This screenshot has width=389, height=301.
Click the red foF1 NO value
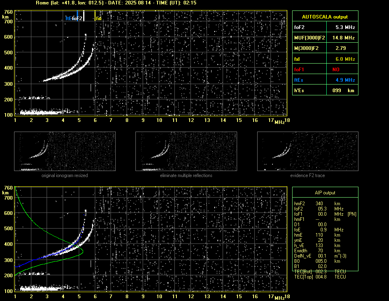[x=336, y=70]
